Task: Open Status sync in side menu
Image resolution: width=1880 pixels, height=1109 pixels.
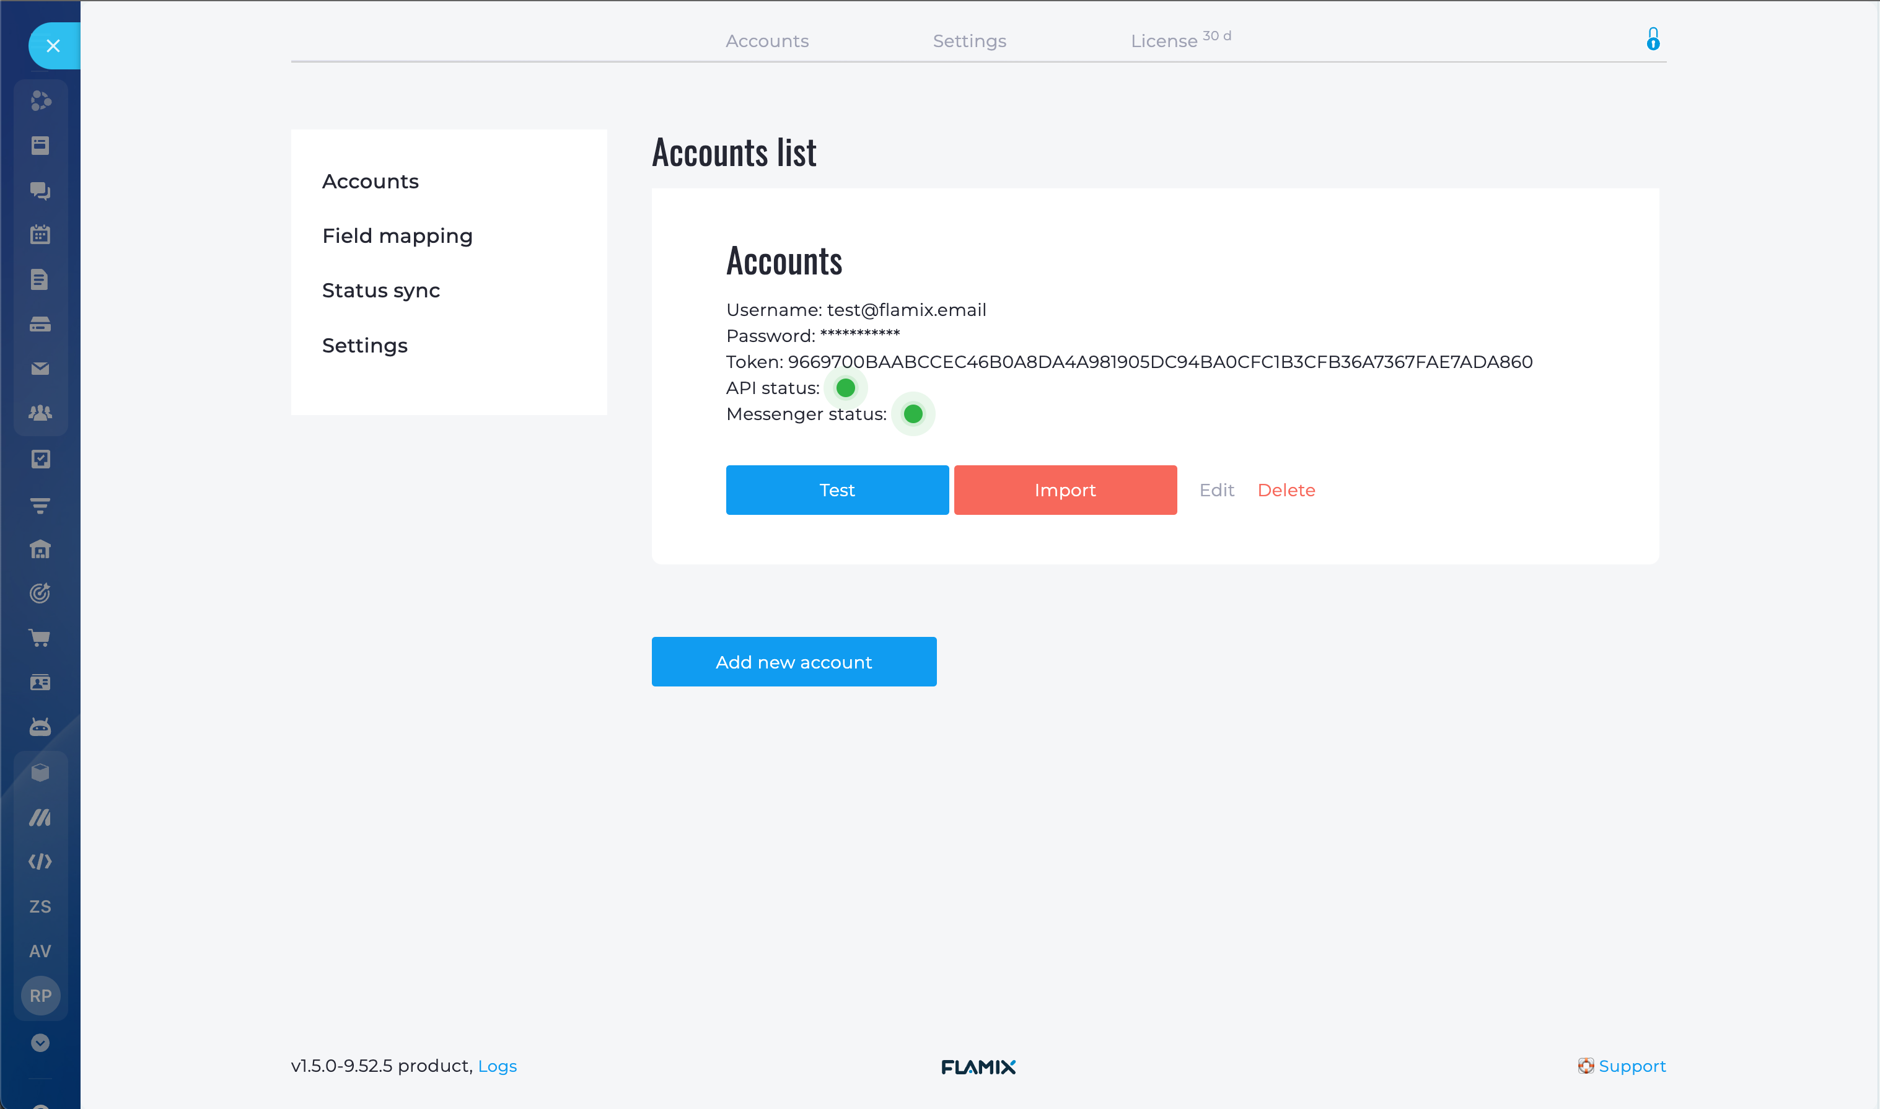Action: (380, 290)
